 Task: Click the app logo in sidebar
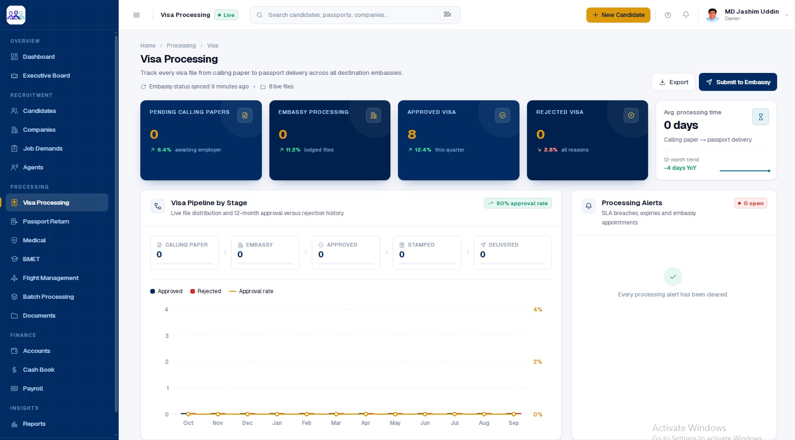[x=16, y=15]
